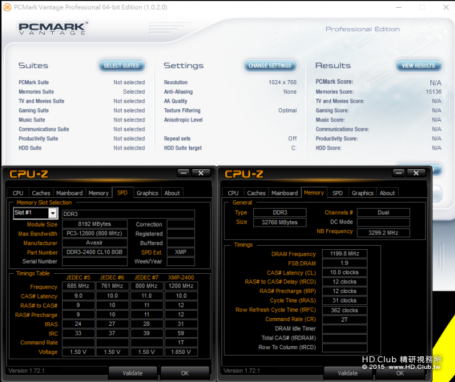455x382 pixels.
Task: Minimize the left CPU-Z window
Action: pyautogui.click(x=183, y=173)
